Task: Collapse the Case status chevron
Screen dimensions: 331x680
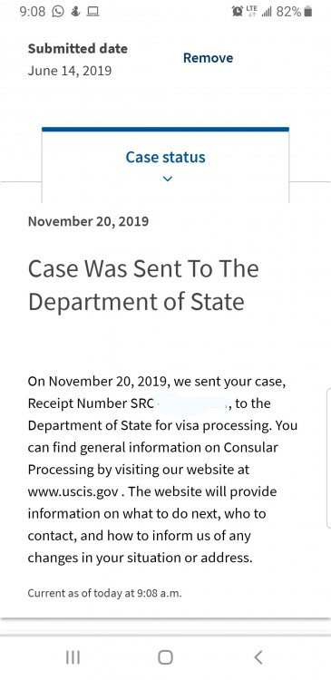Action: pyautogui.click(x=168, y=179)
